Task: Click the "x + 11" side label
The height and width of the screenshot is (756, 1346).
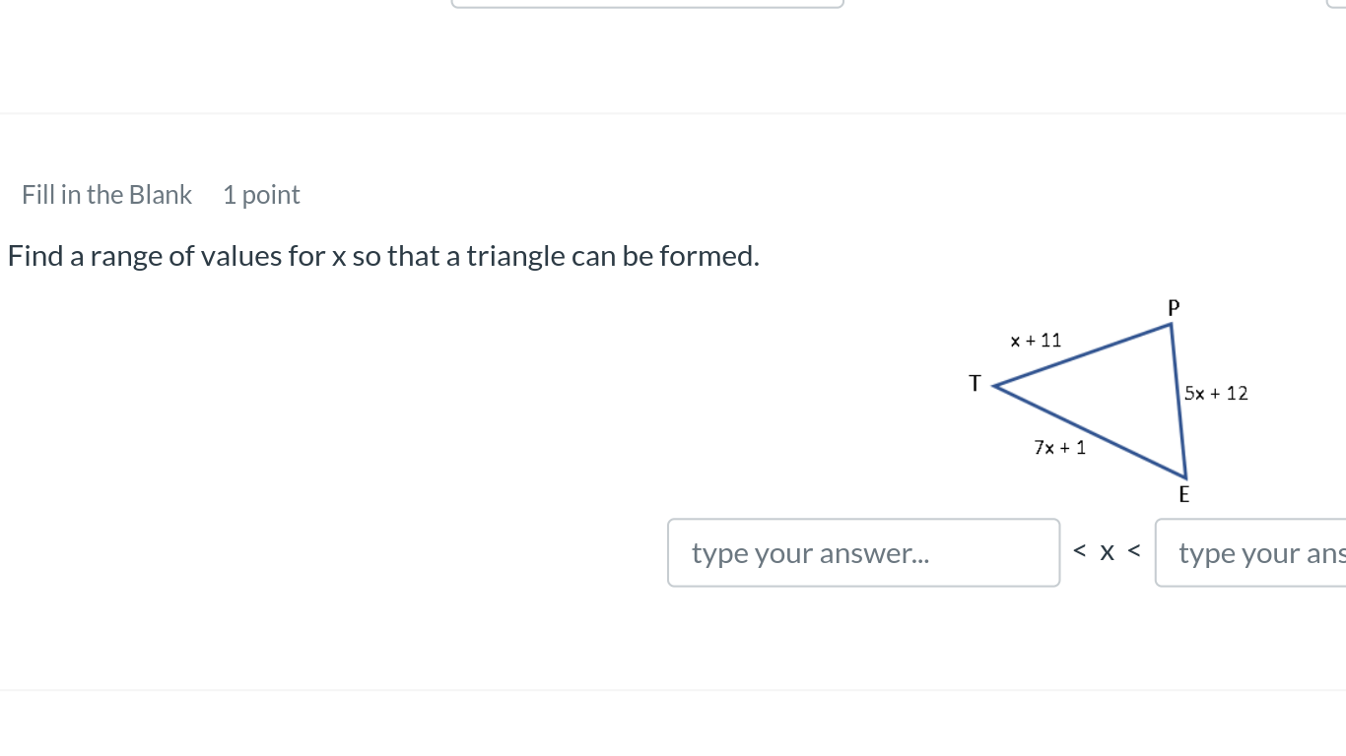Action: [x=1036, y=341]
